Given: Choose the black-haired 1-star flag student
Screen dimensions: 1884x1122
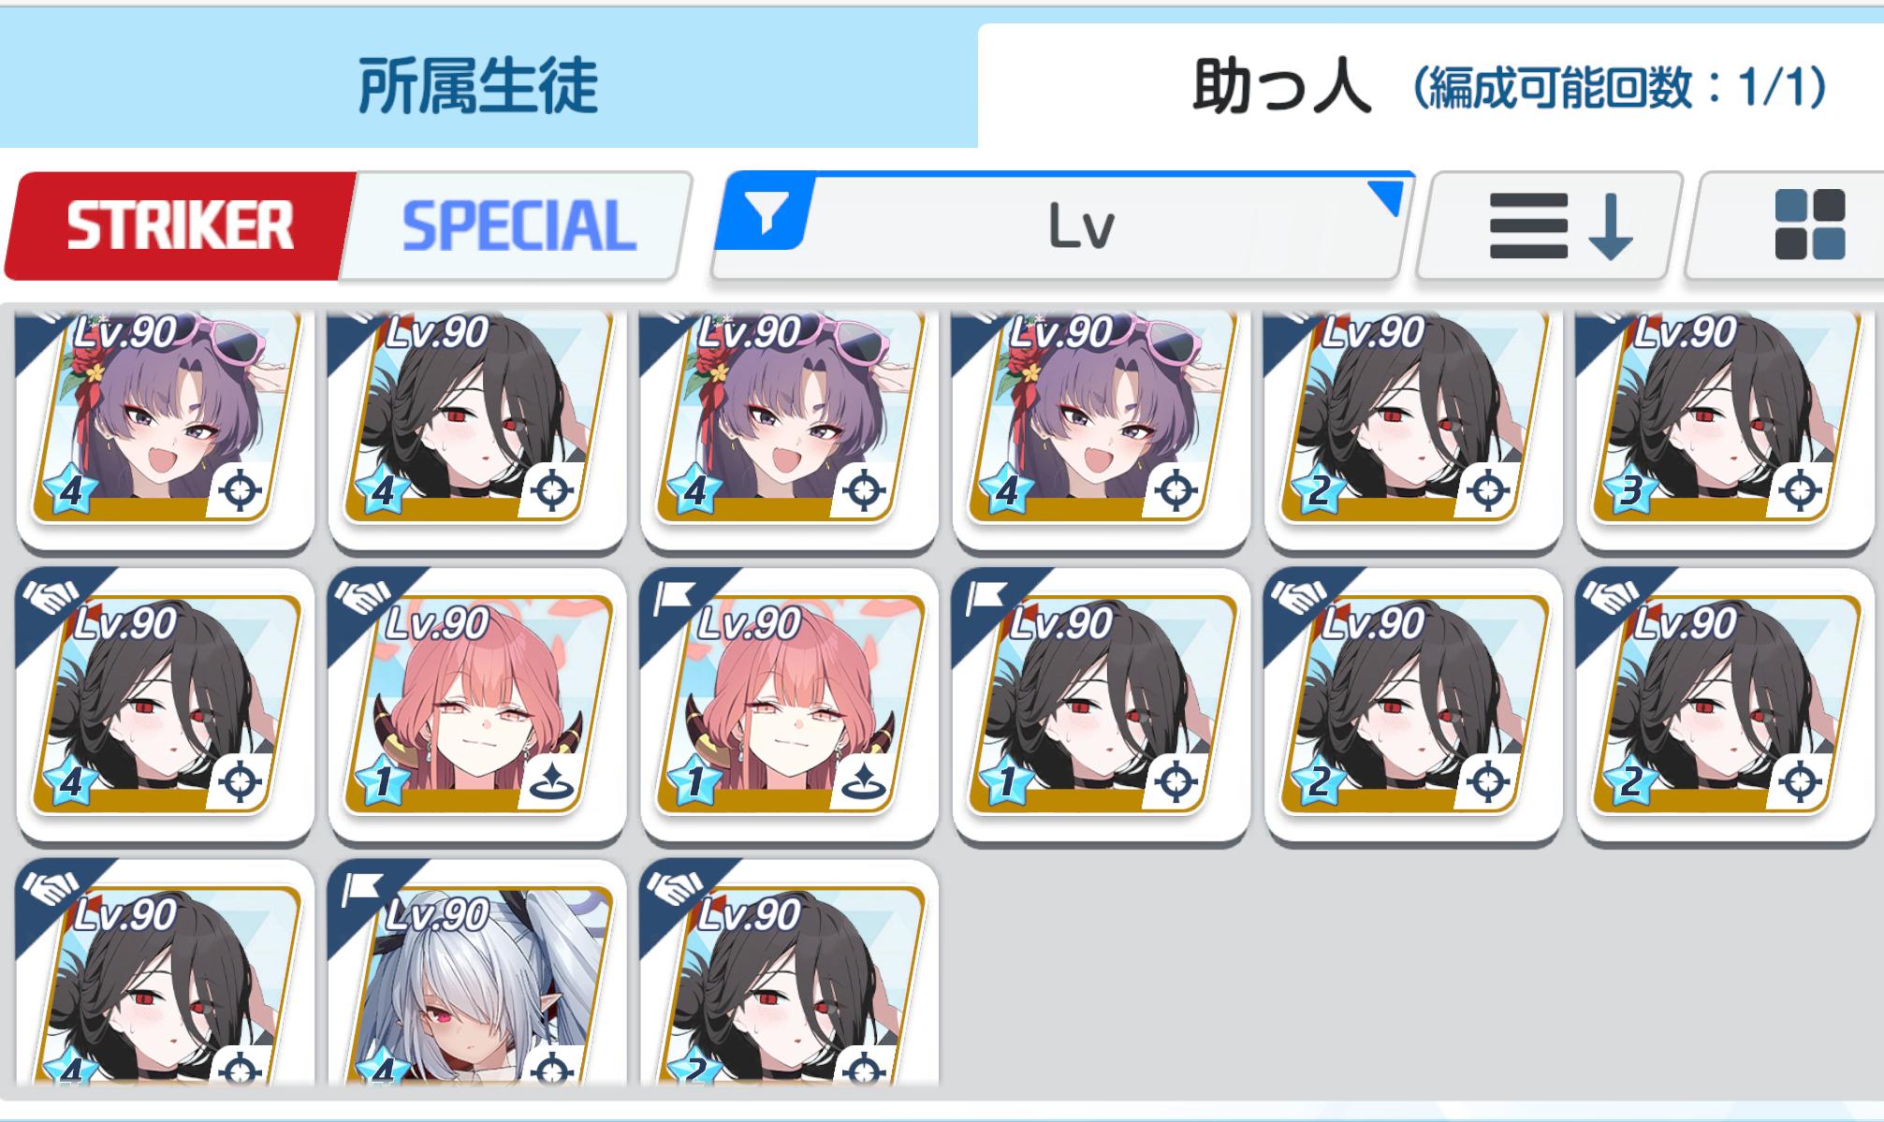Looking at the screenshot, I should pyautogui.click(x=1101, y=705).
